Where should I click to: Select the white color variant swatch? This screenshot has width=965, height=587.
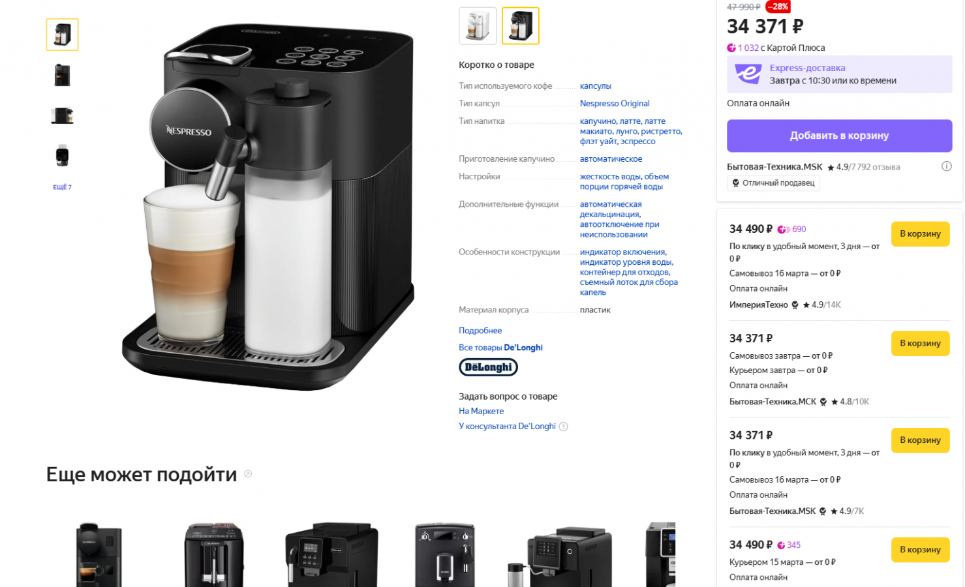(478, 26)
